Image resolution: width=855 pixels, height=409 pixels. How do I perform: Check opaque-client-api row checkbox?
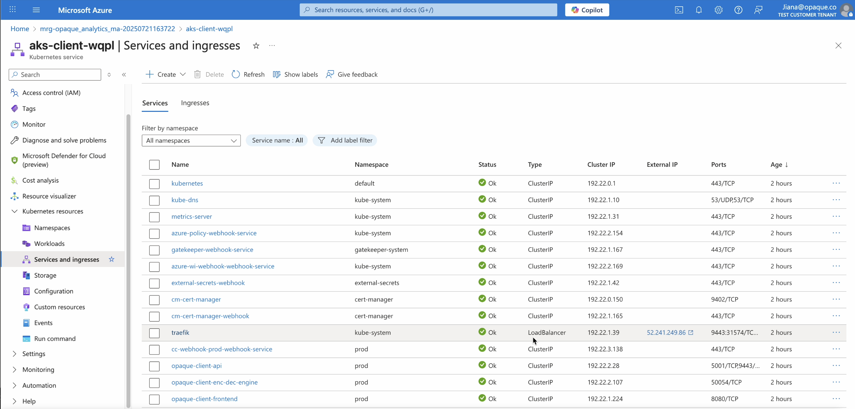(154, 366)
